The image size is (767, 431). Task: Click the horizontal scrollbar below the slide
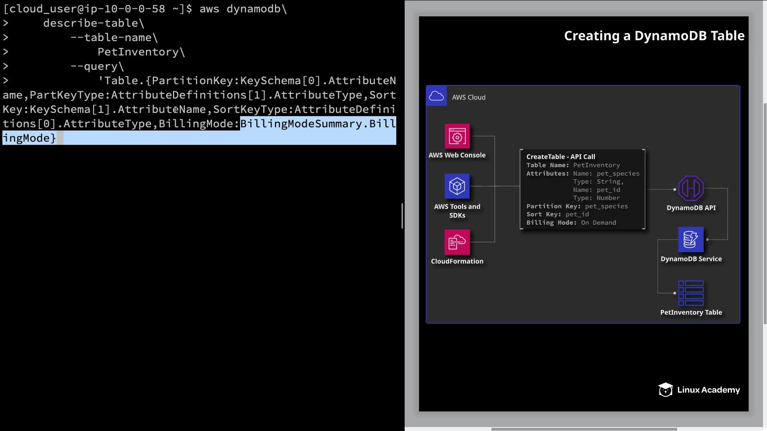[584, 429]
